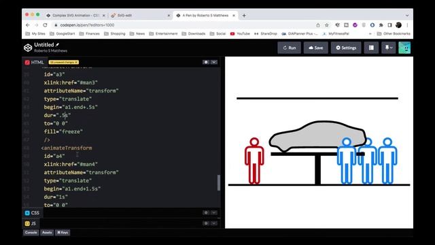The height and width of the screenshot is (245, 435).
Task: Open the Finances bookmark folder
Action: click(89, 33)
